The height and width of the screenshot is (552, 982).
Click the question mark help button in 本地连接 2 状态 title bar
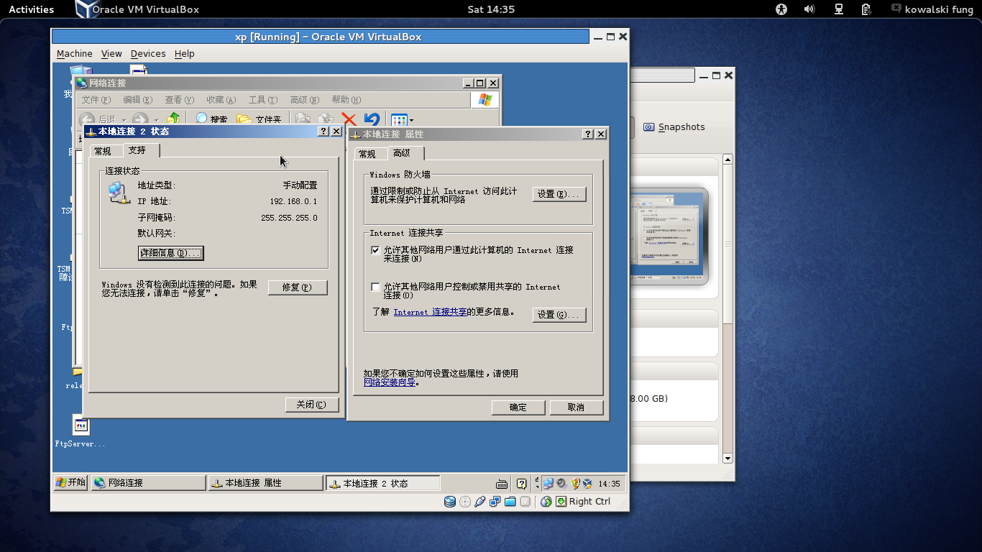coord(323,132)
